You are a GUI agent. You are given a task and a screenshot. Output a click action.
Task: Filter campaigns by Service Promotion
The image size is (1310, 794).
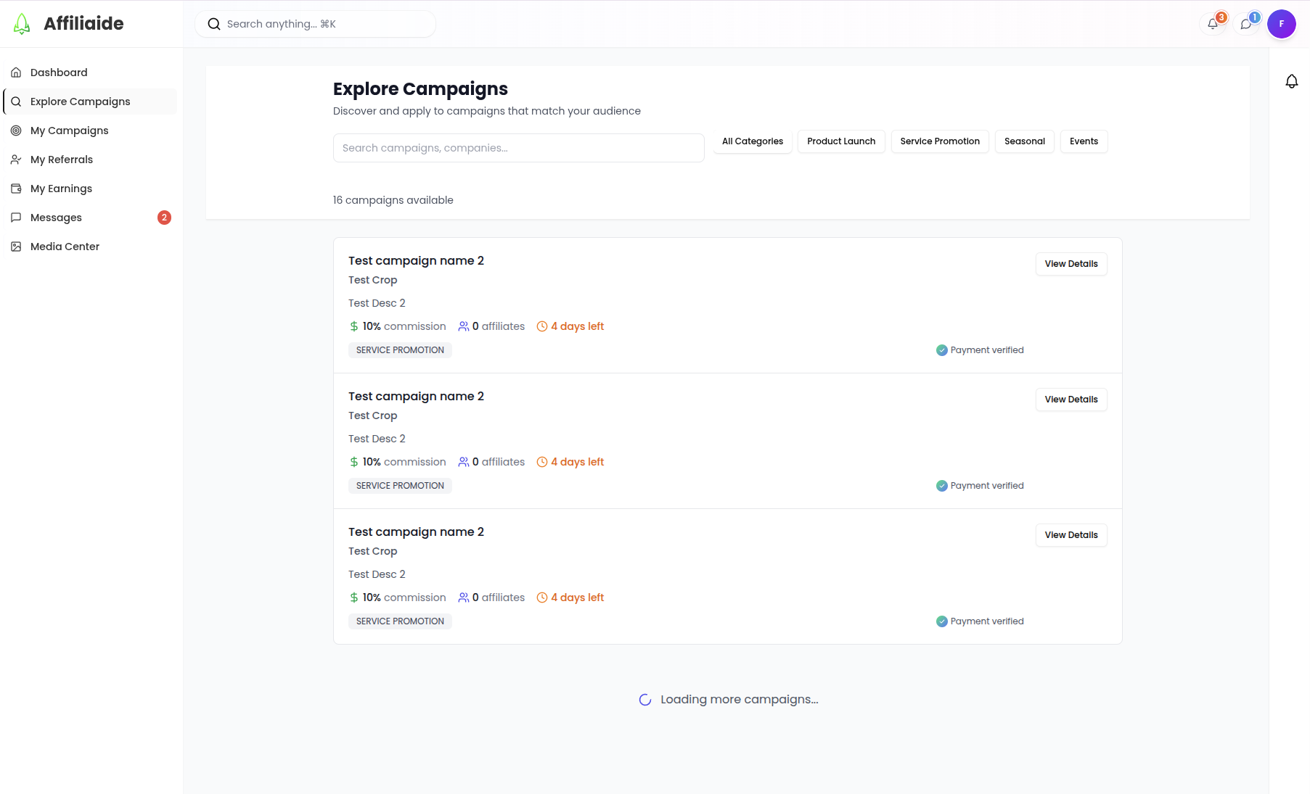tap(939, 141)
